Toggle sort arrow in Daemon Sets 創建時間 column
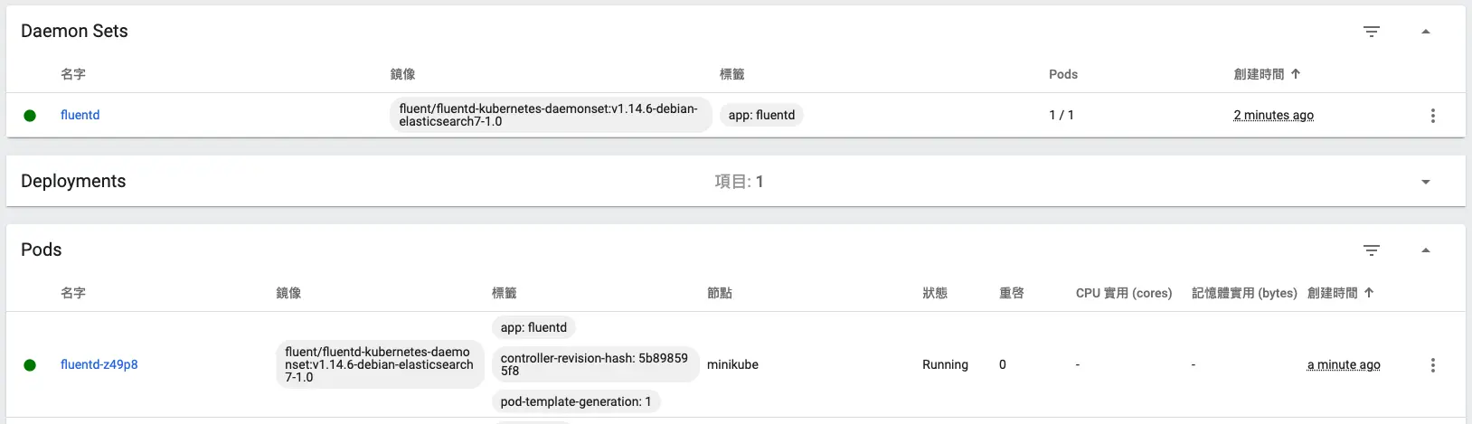Image resolution: width=1472 pixels, height=424 pixels. (x=1296, y=74)
